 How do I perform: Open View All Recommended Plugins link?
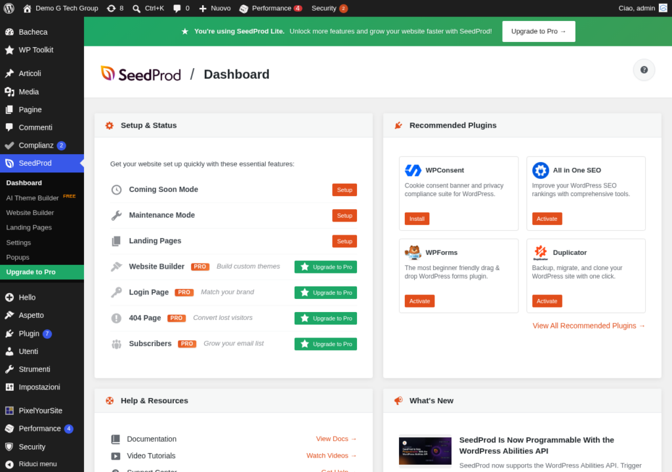pos(589,326)
